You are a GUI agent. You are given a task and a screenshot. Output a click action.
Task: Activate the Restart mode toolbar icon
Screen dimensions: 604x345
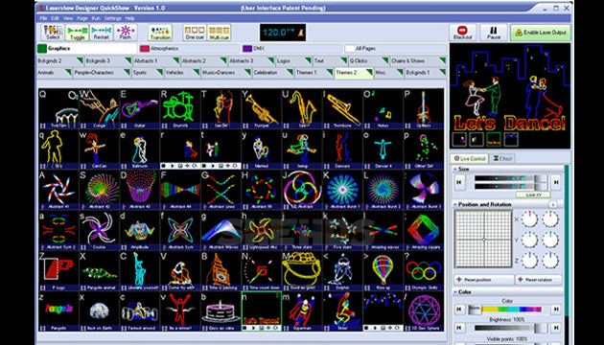pyautogui.click(x=102, y=33)
